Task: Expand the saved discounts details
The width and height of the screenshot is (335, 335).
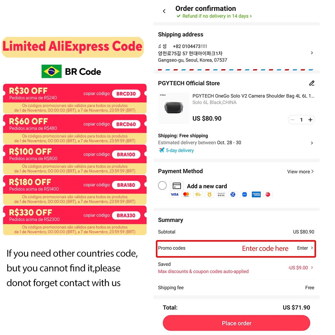Action: (x=312, y=268)
